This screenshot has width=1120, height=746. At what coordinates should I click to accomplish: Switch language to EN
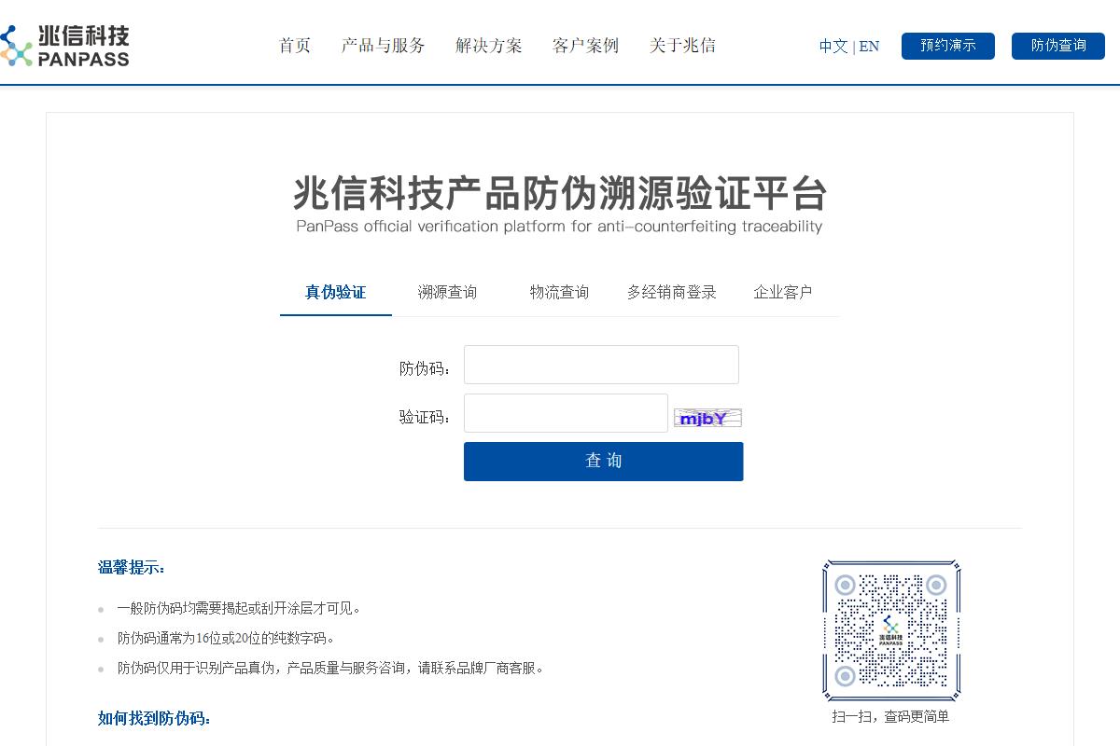(x=869, y=46)
